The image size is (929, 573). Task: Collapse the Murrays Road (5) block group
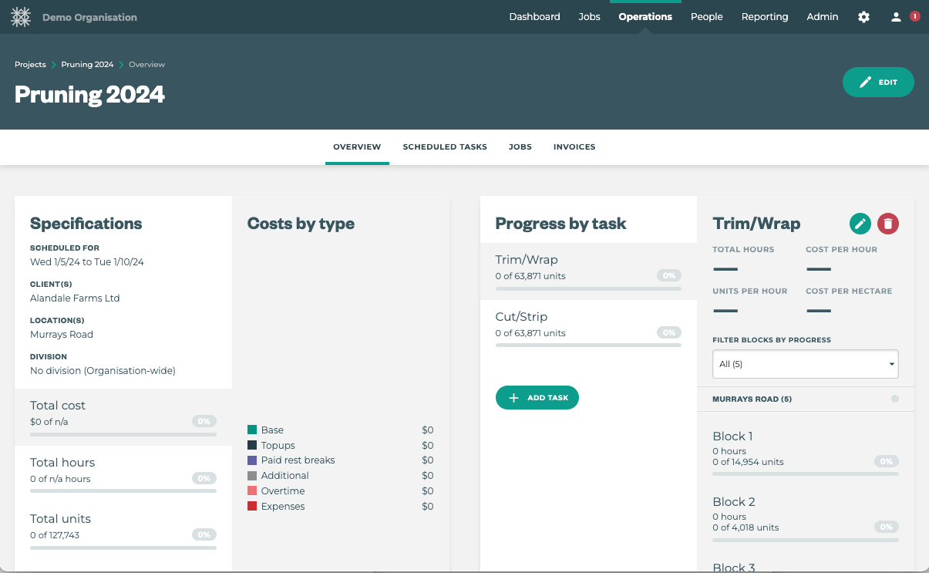(752, 399)
